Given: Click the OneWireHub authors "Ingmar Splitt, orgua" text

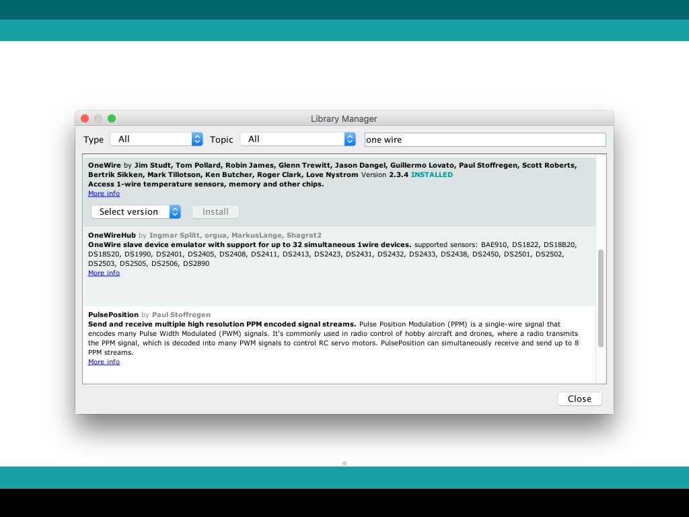Looking at the screenshot, I should [188, 235].
